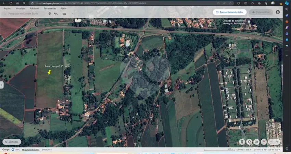Screen dimensions: 291x154
Task: Reload the page with browser refresh icon
Action: [x=11, y=3]
